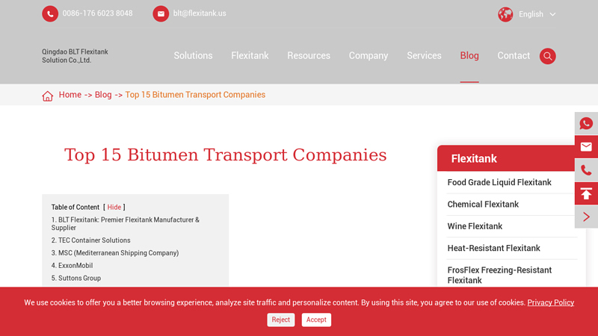Open the English language dropdown
This screenshot has height=336, width=598.
click(x=537, y=14)
